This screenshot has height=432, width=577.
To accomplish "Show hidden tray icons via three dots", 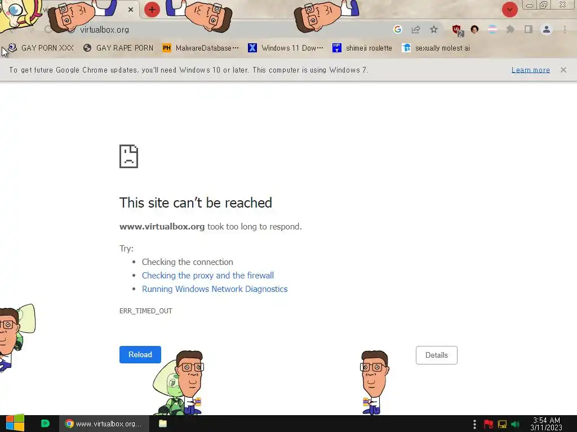I will click(474, 424).
